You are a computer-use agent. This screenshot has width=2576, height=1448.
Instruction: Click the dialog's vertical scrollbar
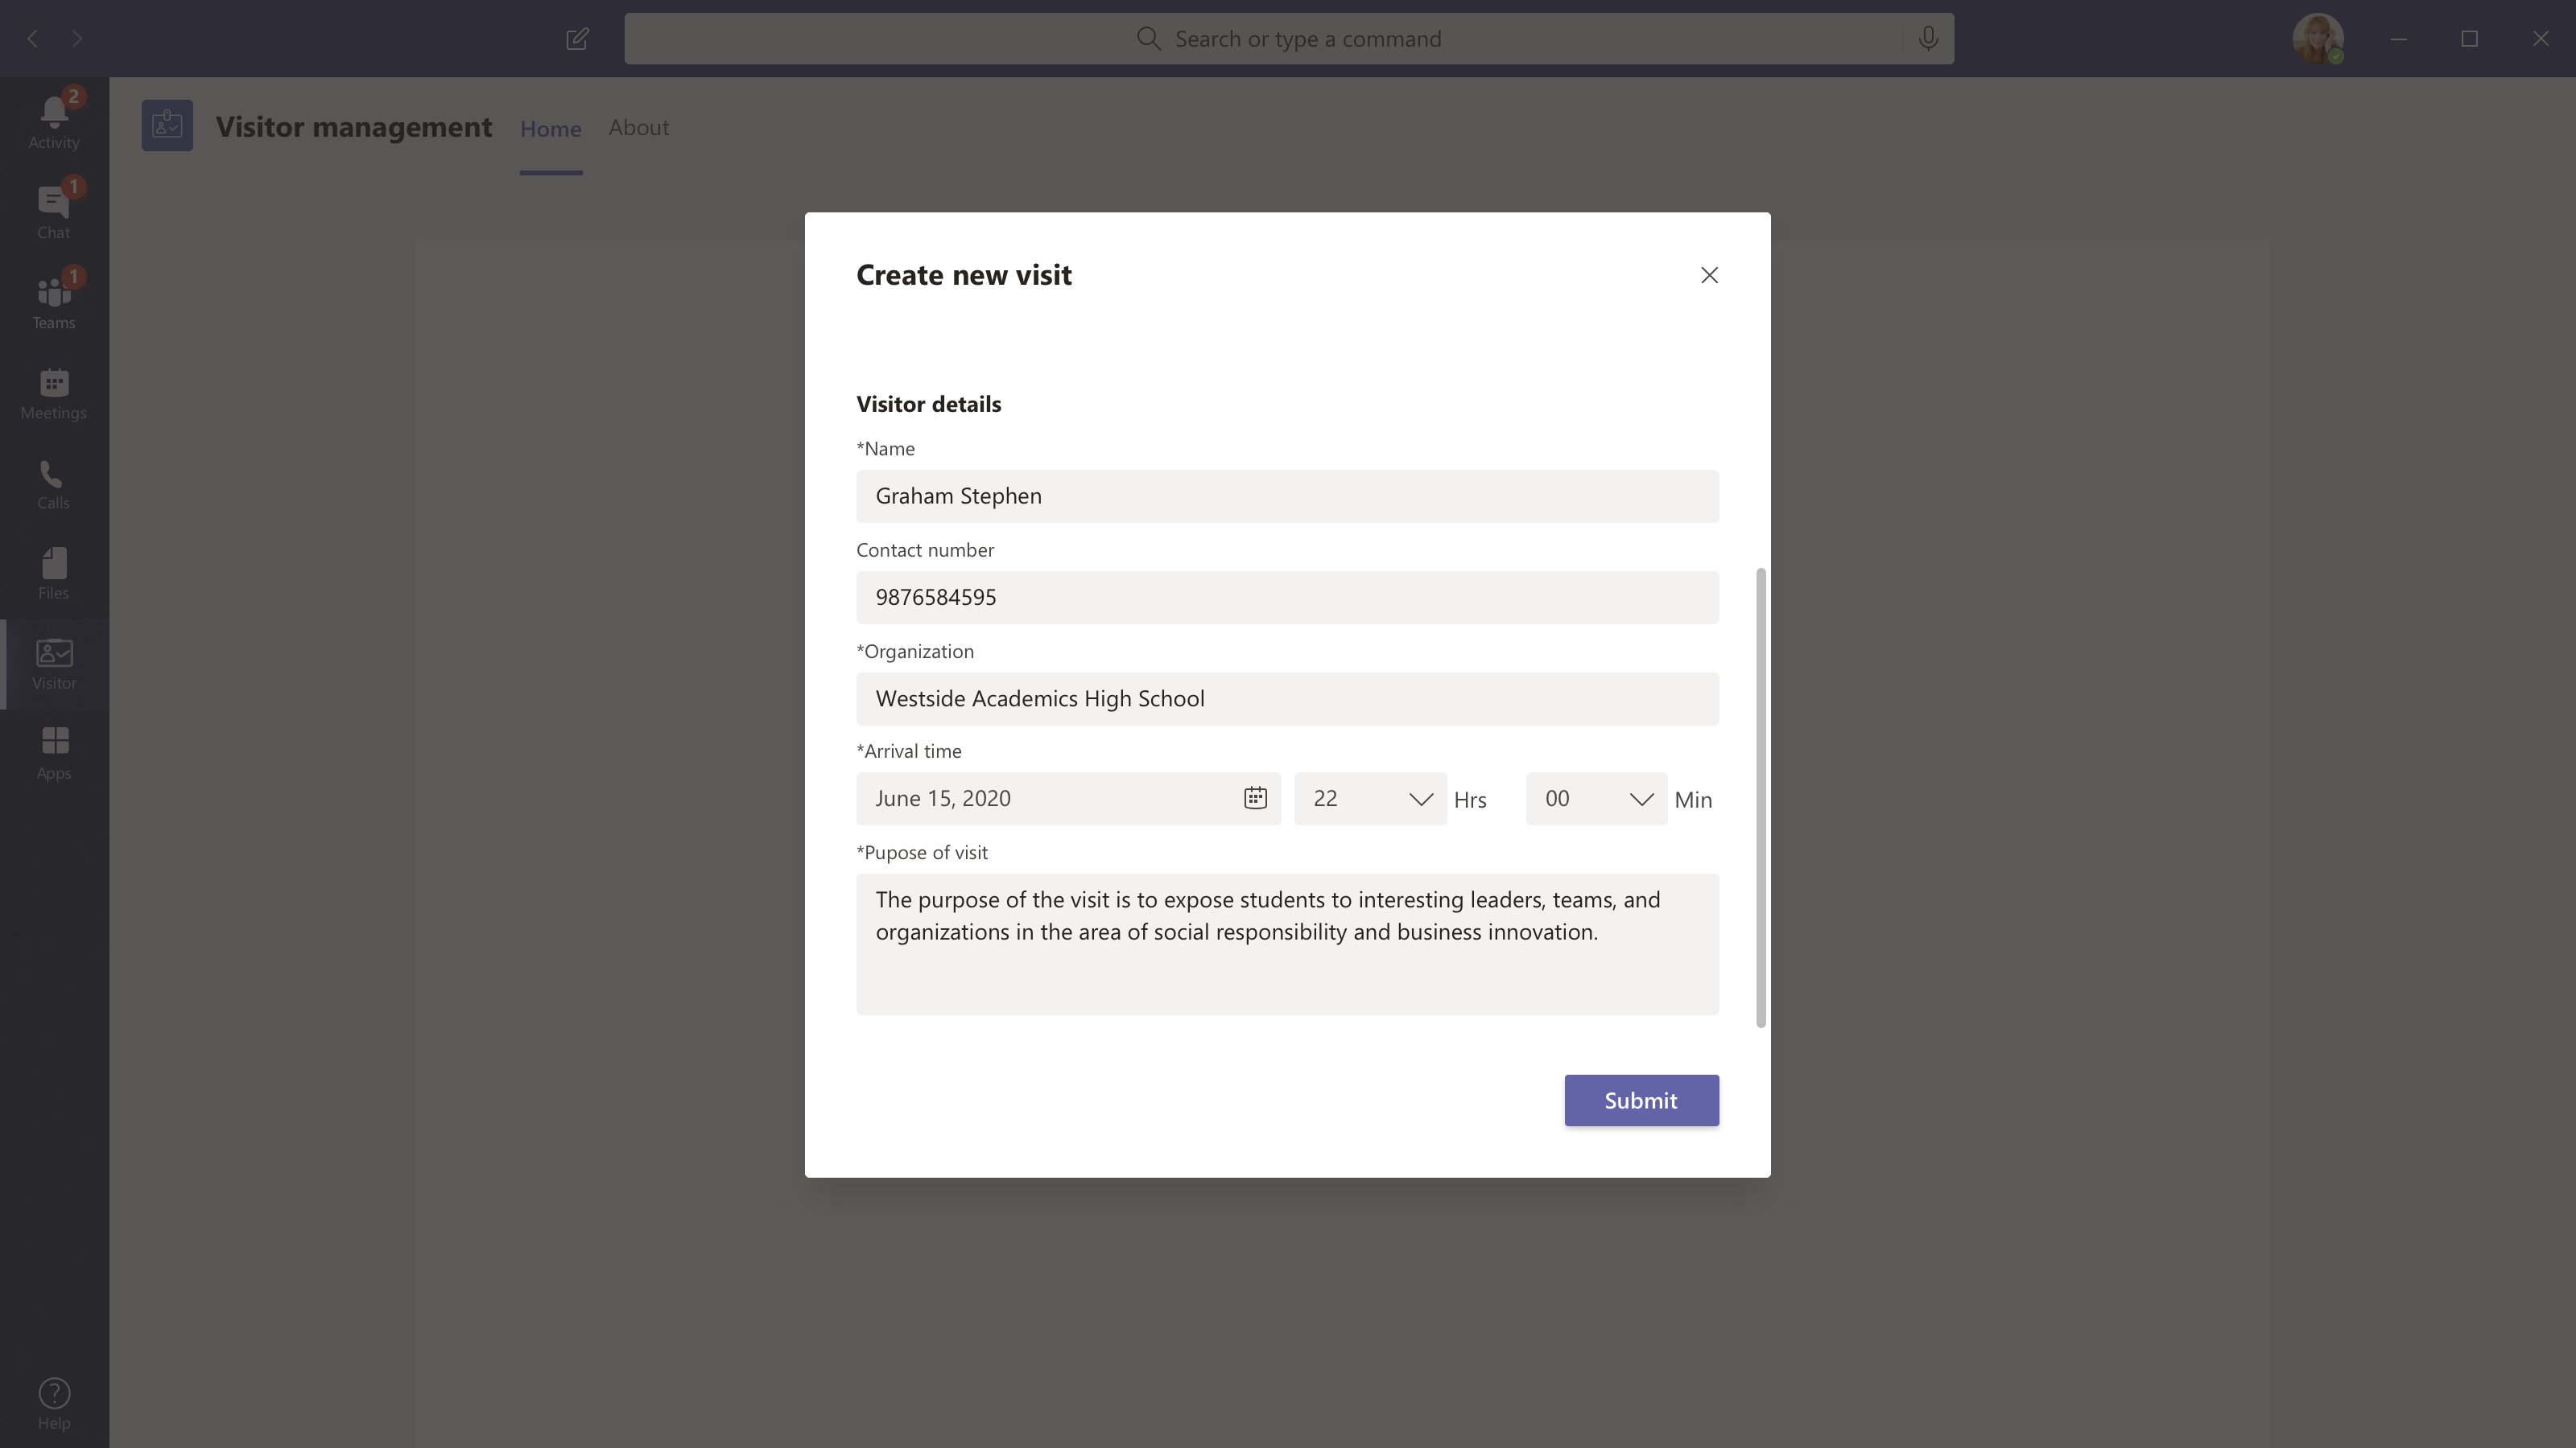(1760, 797)
